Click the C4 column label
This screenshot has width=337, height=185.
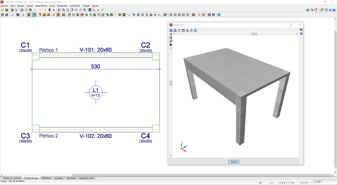(x=146, y=136)
